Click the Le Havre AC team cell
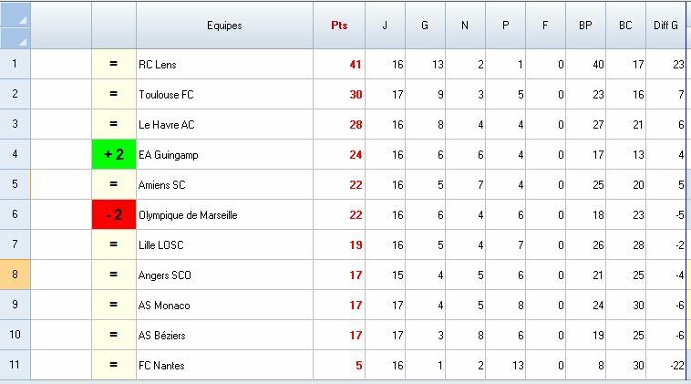 click(x=224, y=125)
